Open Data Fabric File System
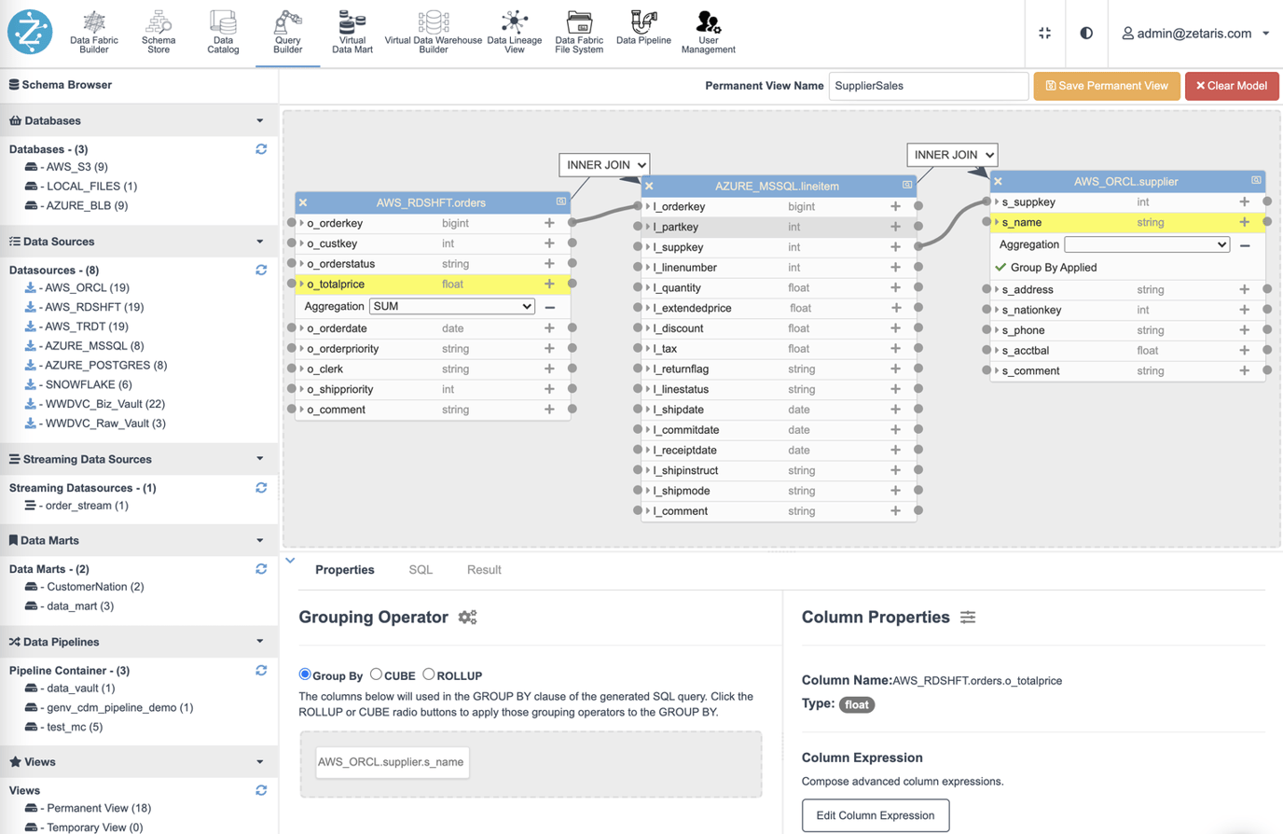This screenshot has width=1283, height=834. (579, 33)
